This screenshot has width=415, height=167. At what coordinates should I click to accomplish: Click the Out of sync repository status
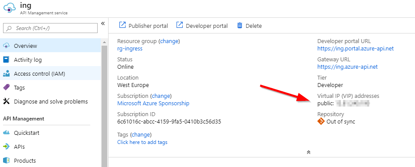point(340,121)
